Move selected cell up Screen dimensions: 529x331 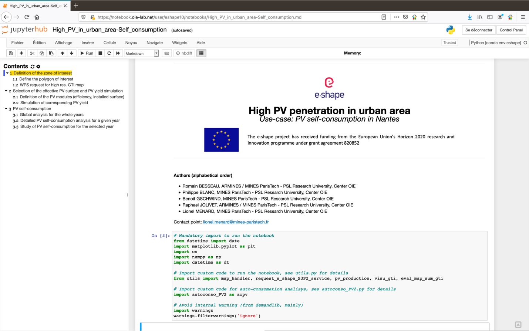point(62,53)
